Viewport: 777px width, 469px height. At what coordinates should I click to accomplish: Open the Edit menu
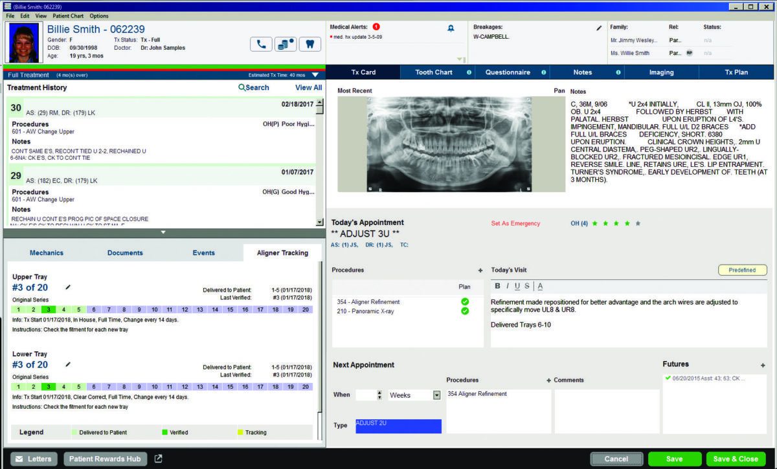pos(25,16)
